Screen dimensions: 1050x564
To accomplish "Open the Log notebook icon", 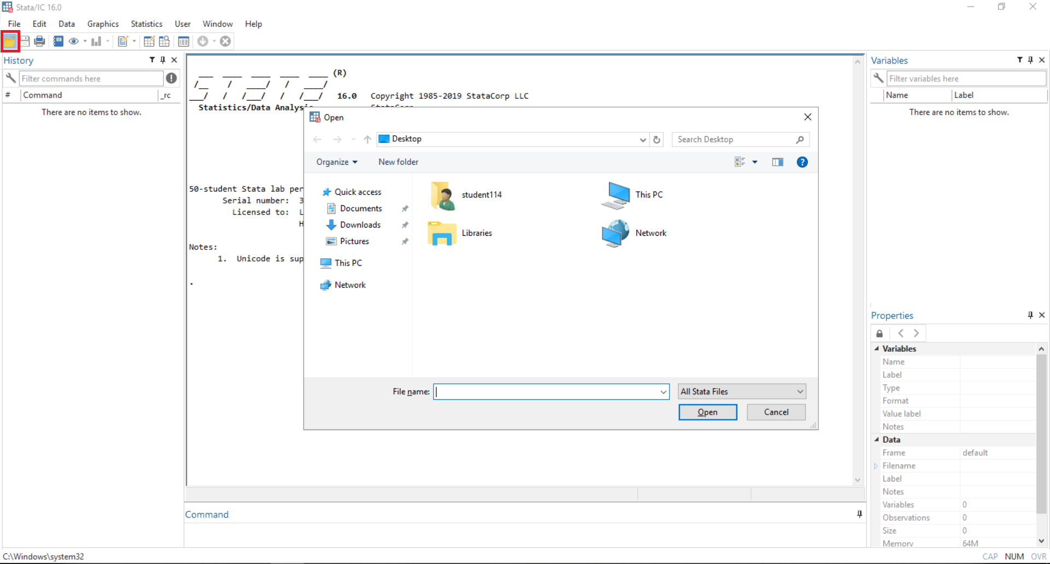I will click(58, 41).
